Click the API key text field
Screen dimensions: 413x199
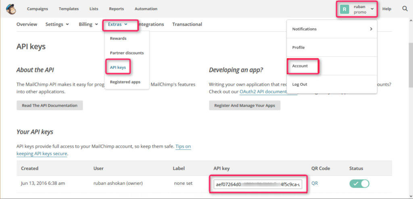point(258,184)
